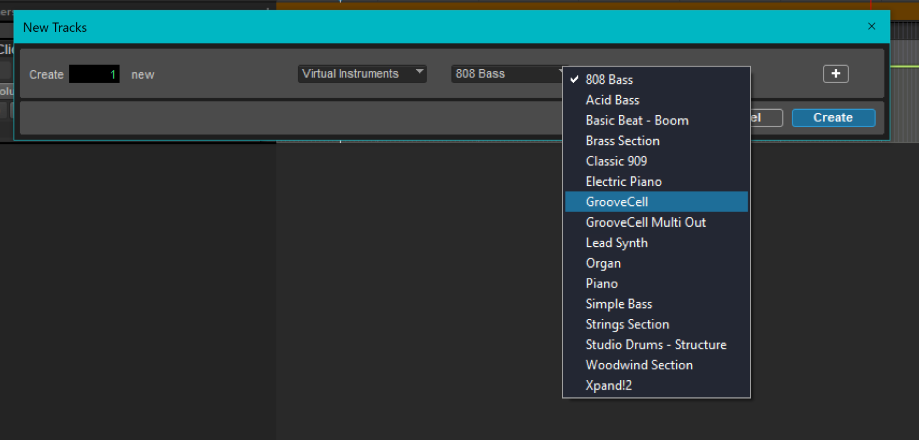The height and width of the screenshot is (440, 919).
Task: Open the Virtual Instruments track type dropdown
Action: [x=362, y=74]
